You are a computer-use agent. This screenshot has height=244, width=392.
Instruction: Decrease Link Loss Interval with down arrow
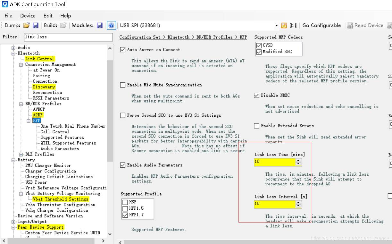tap(298, 206)
